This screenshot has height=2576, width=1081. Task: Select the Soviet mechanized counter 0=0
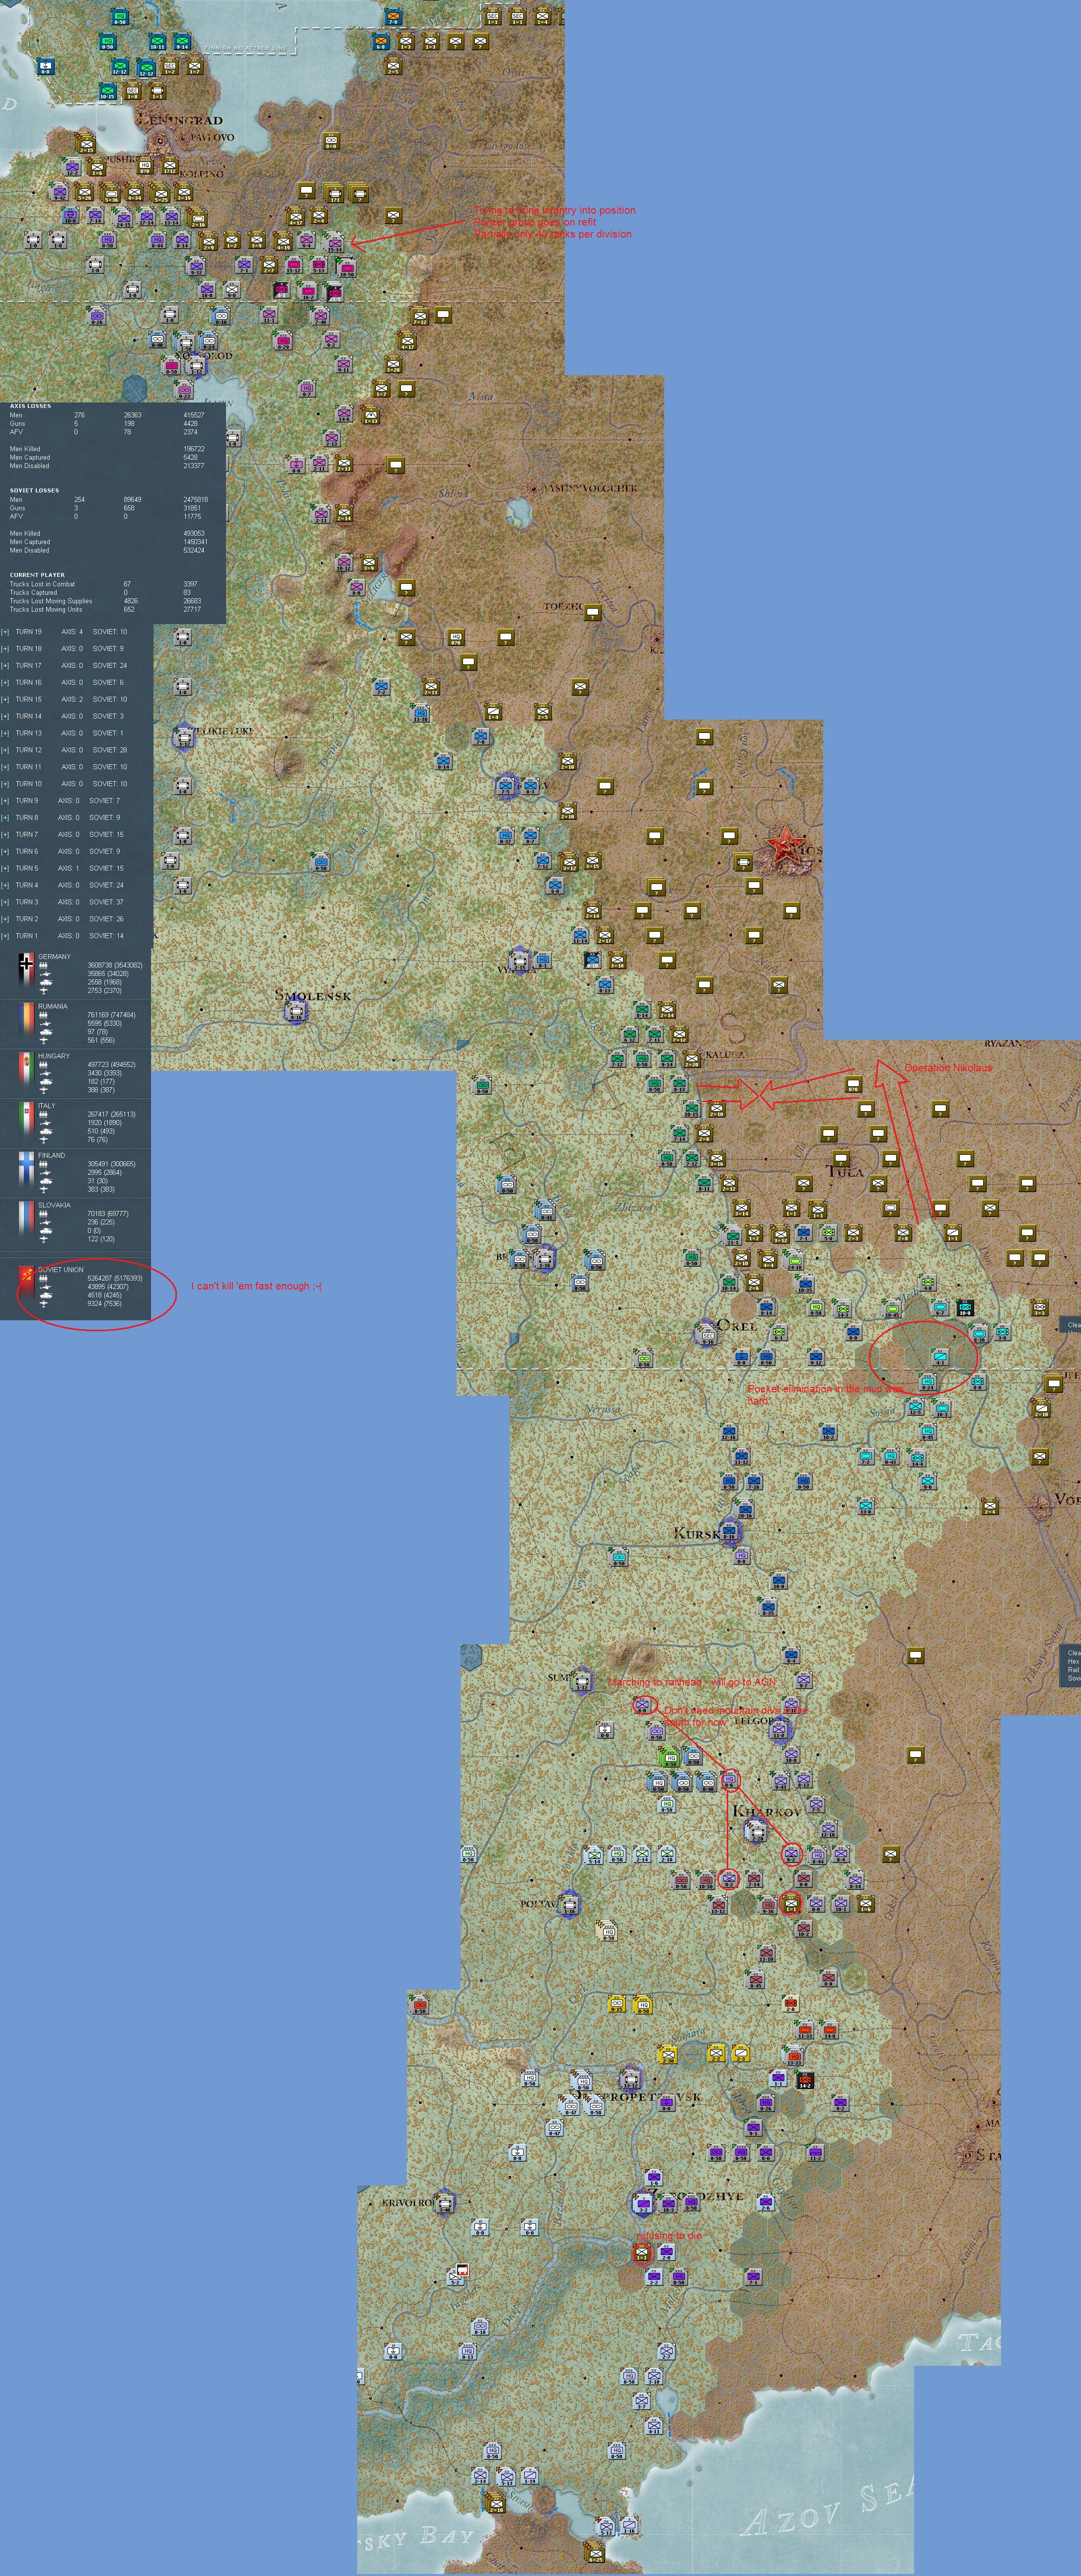(x=331, y=142)
